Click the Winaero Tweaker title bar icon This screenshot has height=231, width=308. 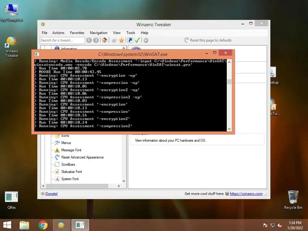pyautogui.click(x=43, y=24)
